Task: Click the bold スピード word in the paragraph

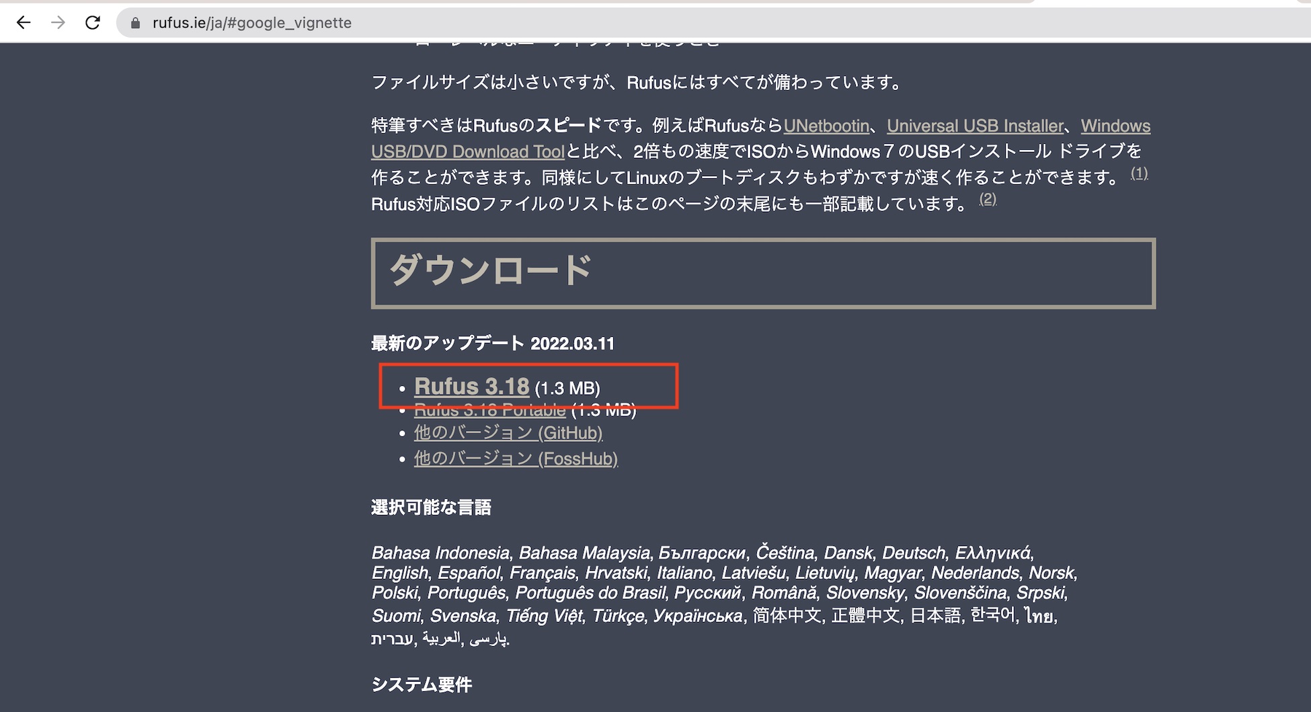Action: (568, 126)
